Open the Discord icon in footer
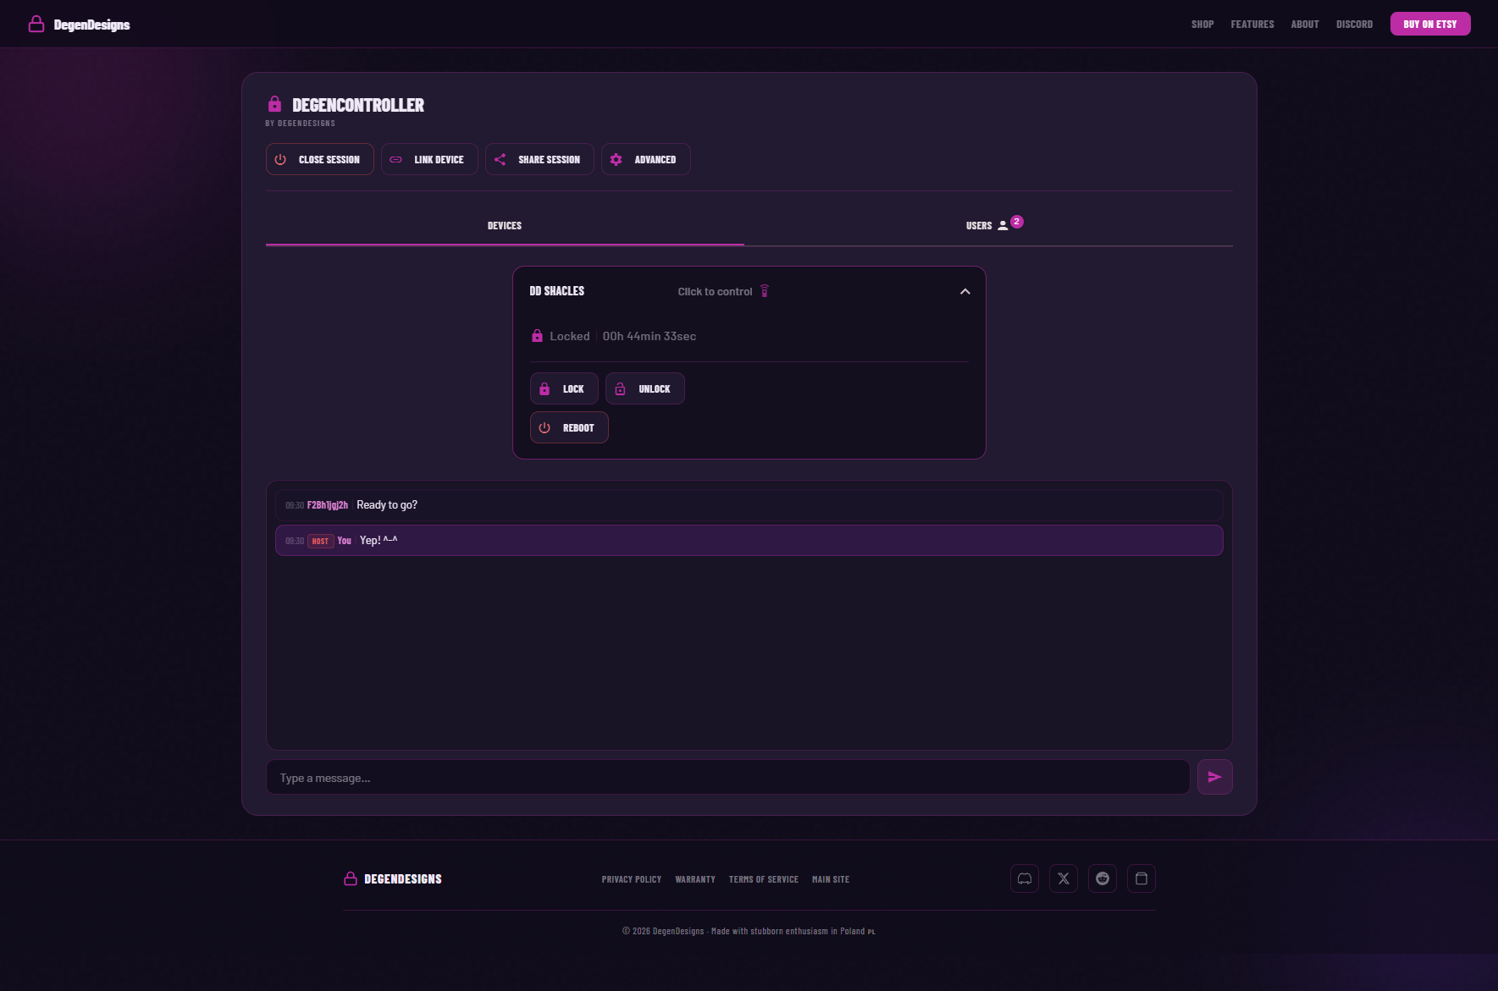The width and height of the screenshot is (1498, 991). tap(1025, 878)
